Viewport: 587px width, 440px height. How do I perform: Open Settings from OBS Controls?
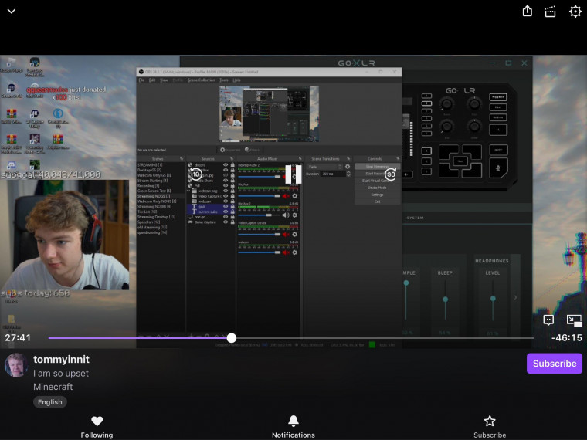[x=377, y=195]
